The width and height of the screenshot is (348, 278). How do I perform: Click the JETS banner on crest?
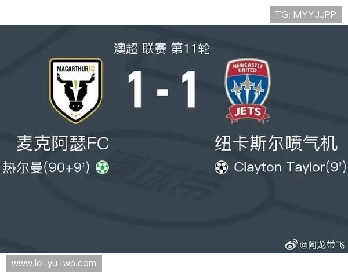pos(248,112)
